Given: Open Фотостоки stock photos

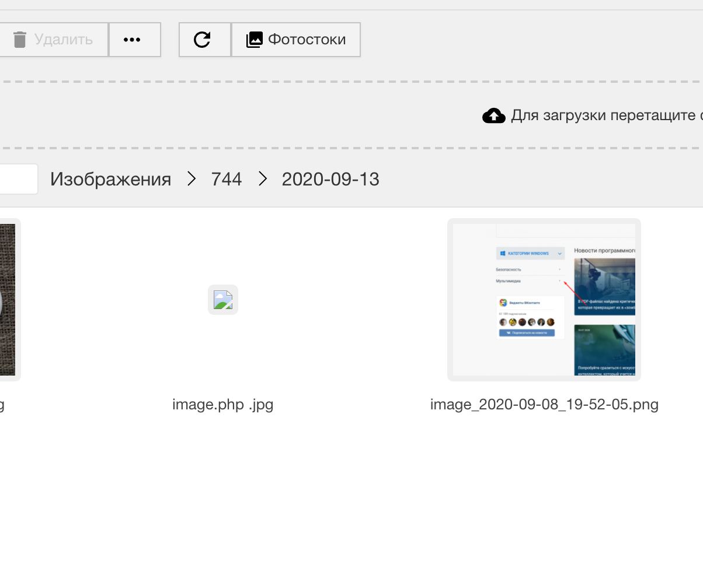Looking at the screenshot, I should [296, 40].
